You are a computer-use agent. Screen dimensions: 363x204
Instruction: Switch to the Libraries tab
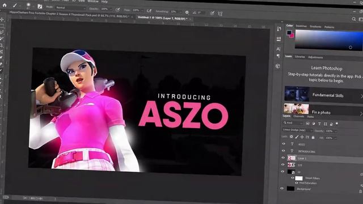[x=299, y=57]
